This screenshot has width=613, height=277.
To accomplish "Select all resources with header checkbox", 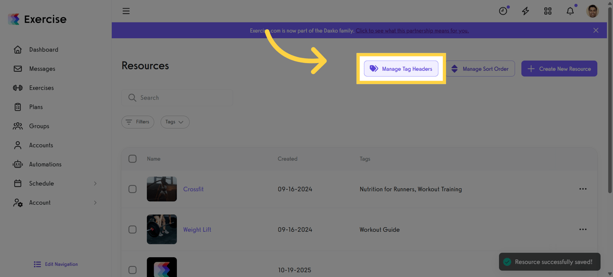I will [132, 158].
